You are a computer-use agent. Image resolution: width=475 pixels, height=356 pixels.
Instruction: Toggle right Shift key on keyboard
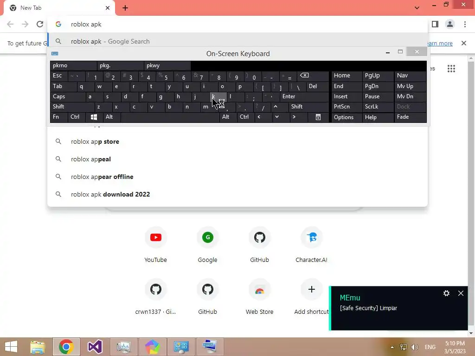(x=308, y=107)
